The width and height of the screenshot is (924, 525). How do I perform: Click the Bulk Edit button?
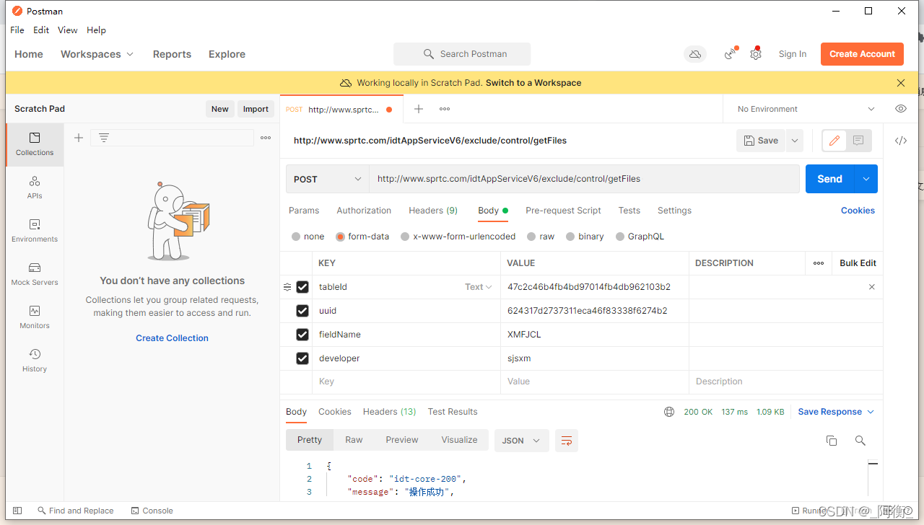pos(858,263)
